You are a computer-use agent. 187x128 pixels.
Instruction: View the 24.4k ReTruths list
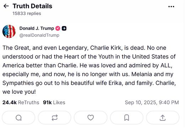tap(21, 103)
